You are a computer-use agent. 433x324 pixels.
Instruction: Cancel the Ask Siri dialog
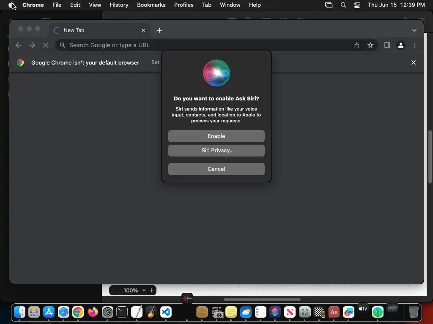pos(216,169)
